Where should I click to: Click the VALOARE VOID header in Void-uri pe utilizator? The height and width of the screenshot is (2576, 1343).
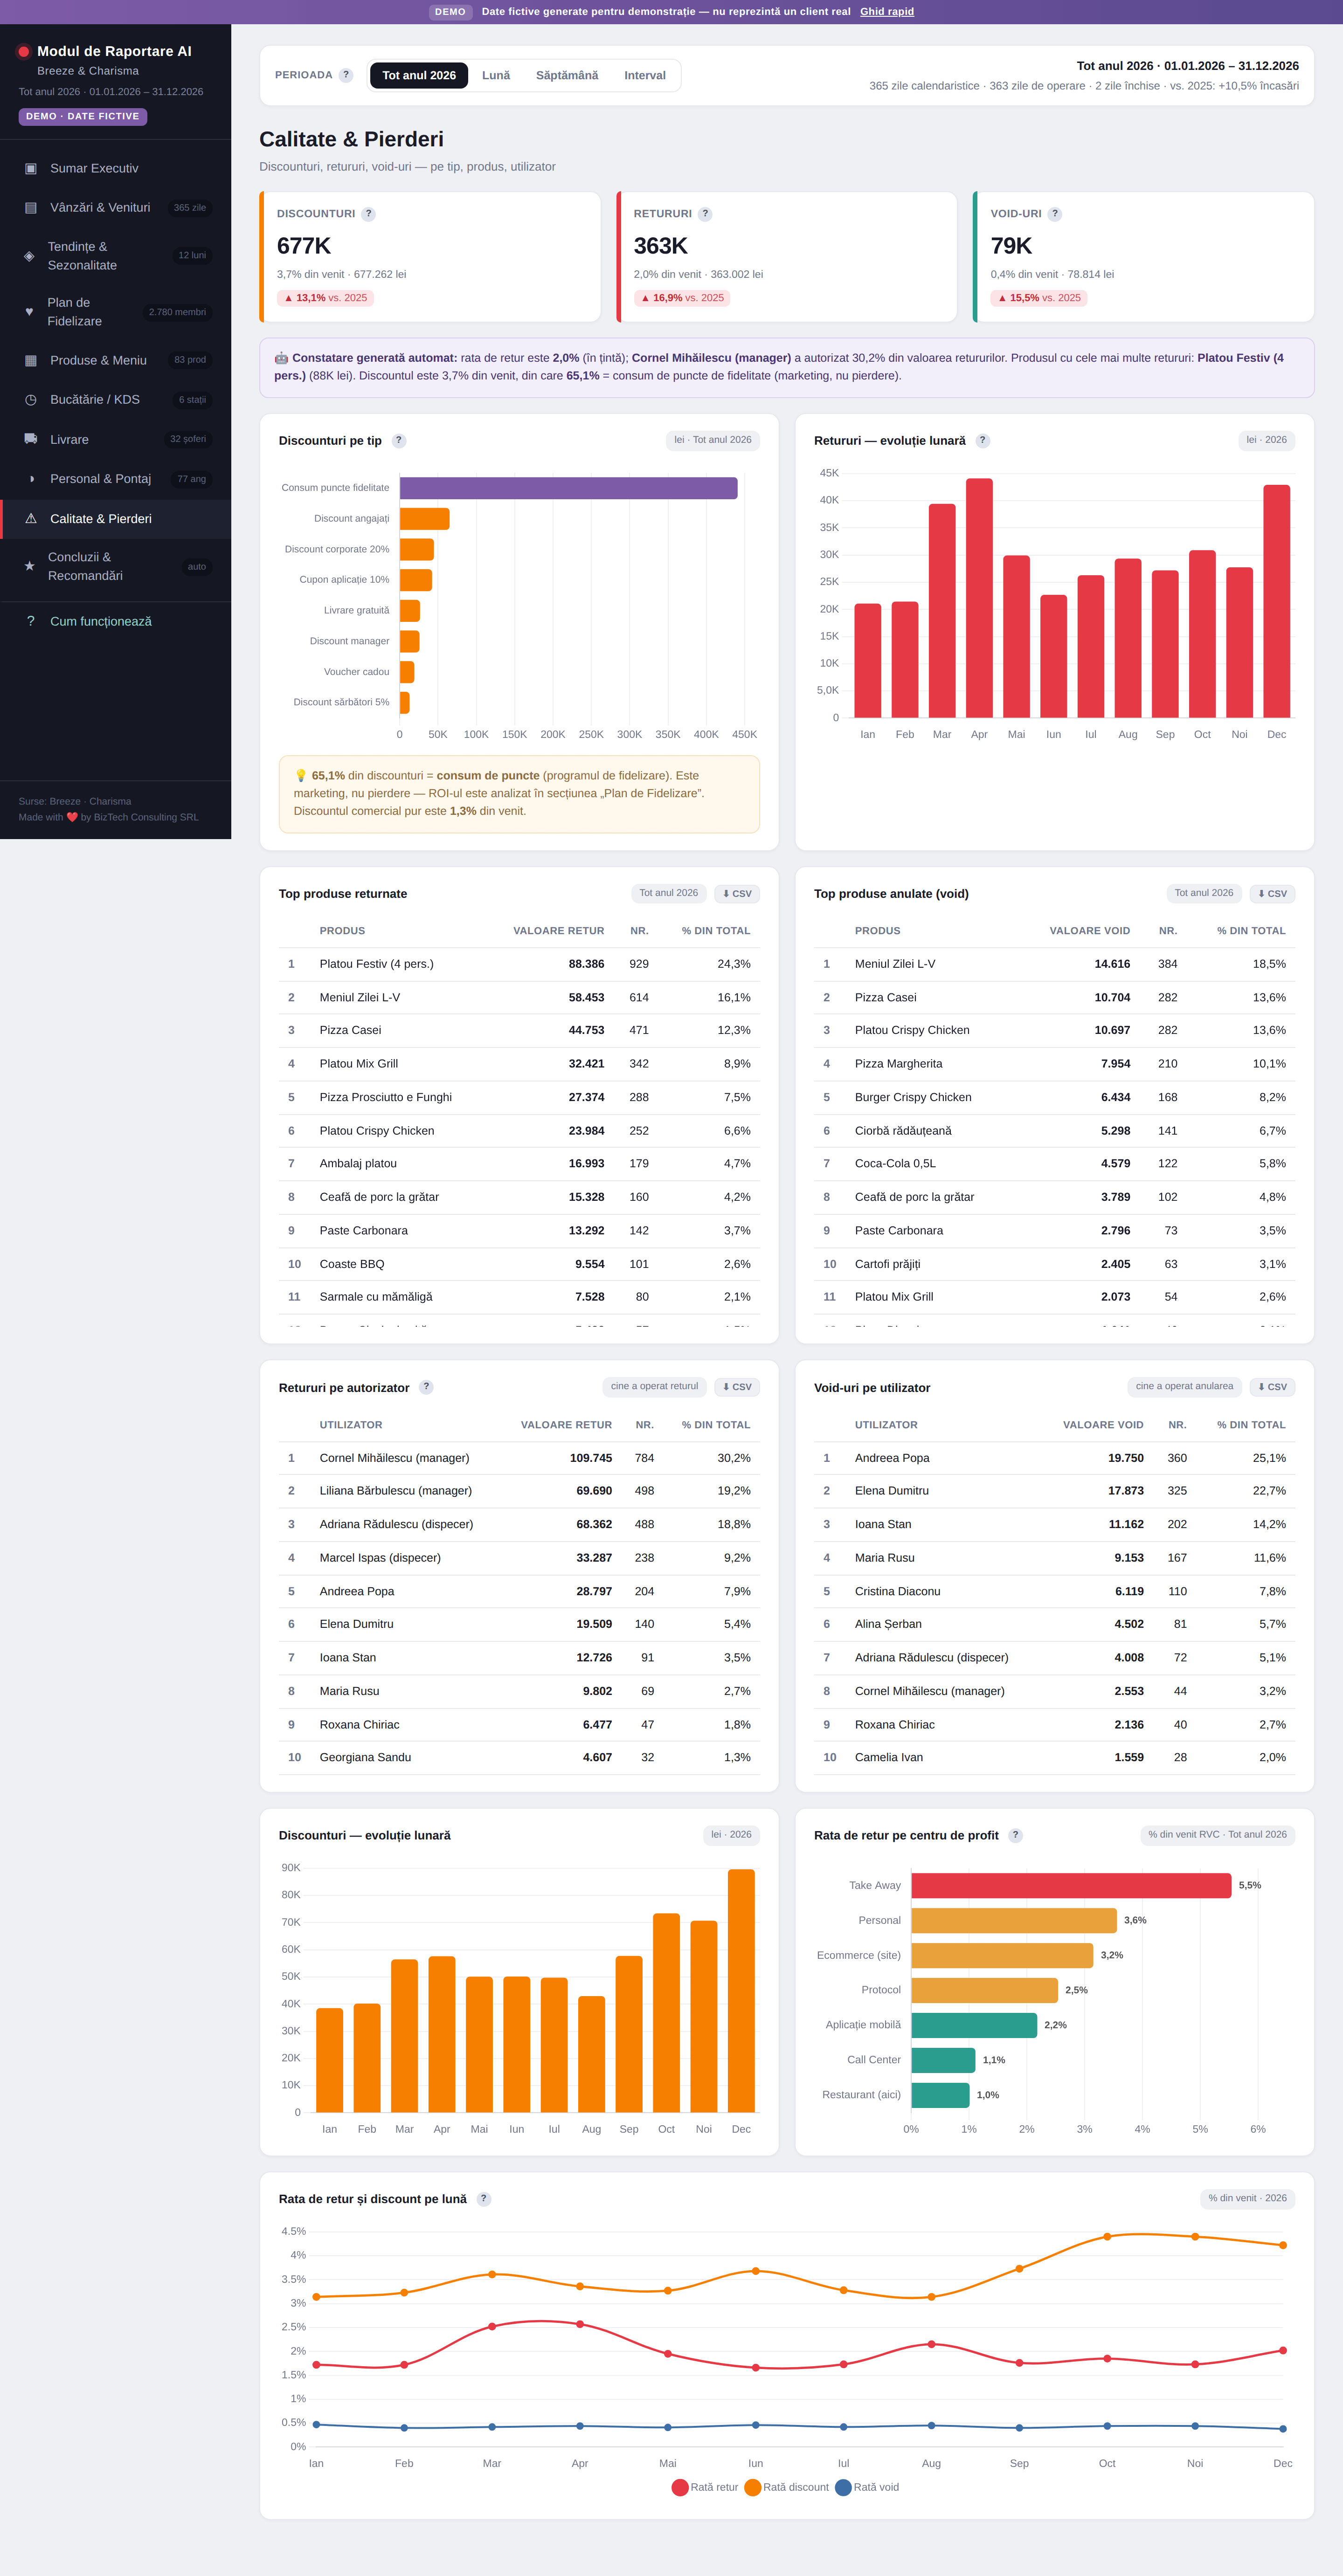click(x=1103, y=1425)
